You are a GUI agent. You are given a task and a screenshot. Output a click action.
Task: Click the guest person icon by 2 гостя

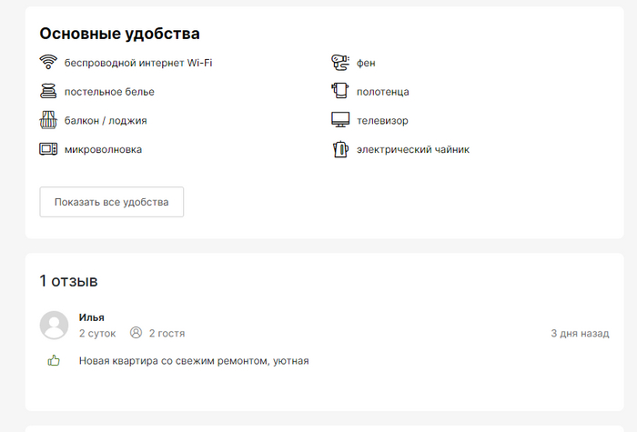pyautogui.click(x=136, y=333)
